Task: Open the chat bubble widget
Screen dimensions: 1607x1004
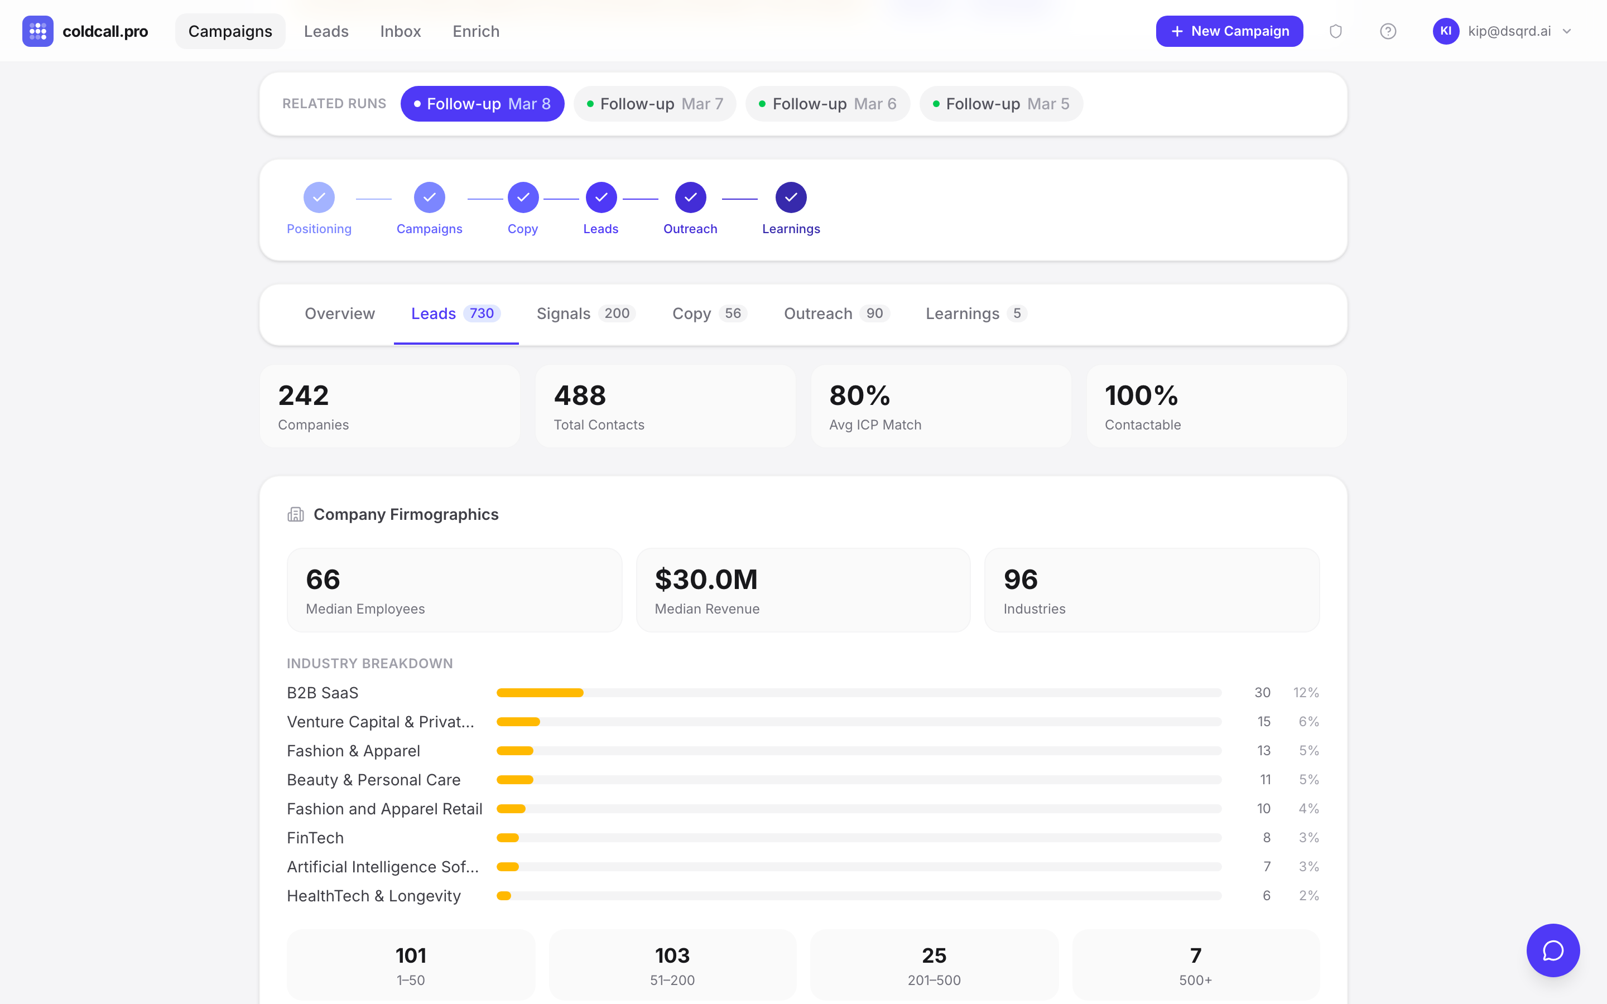Action: coord(1552,950)
